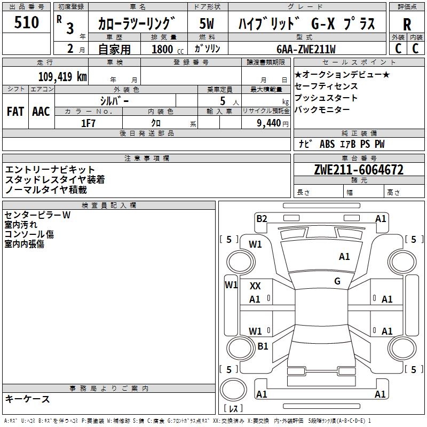Select the exterior color シルバー

pos(114,101)
